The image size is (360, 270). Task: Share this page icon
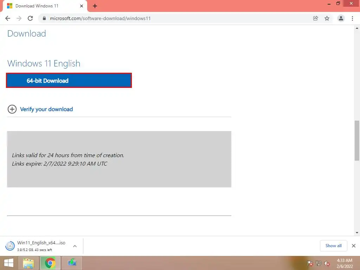tap(315, 18)
